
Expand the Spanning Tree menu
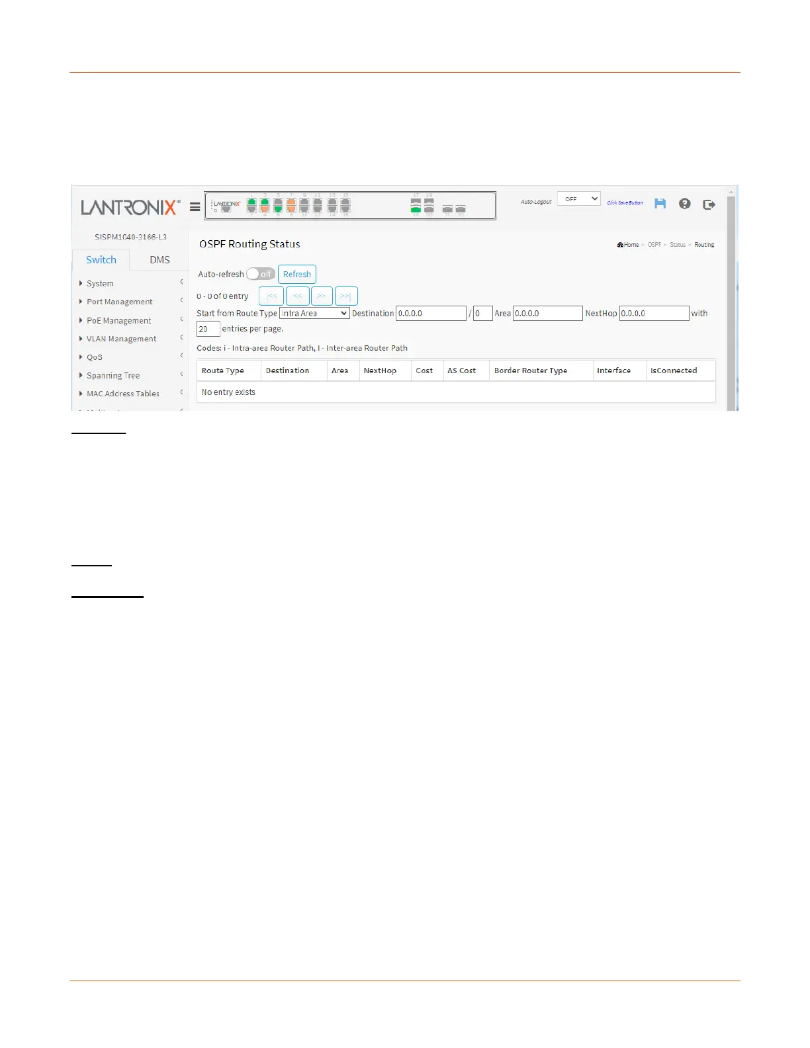tap(112, 375)
